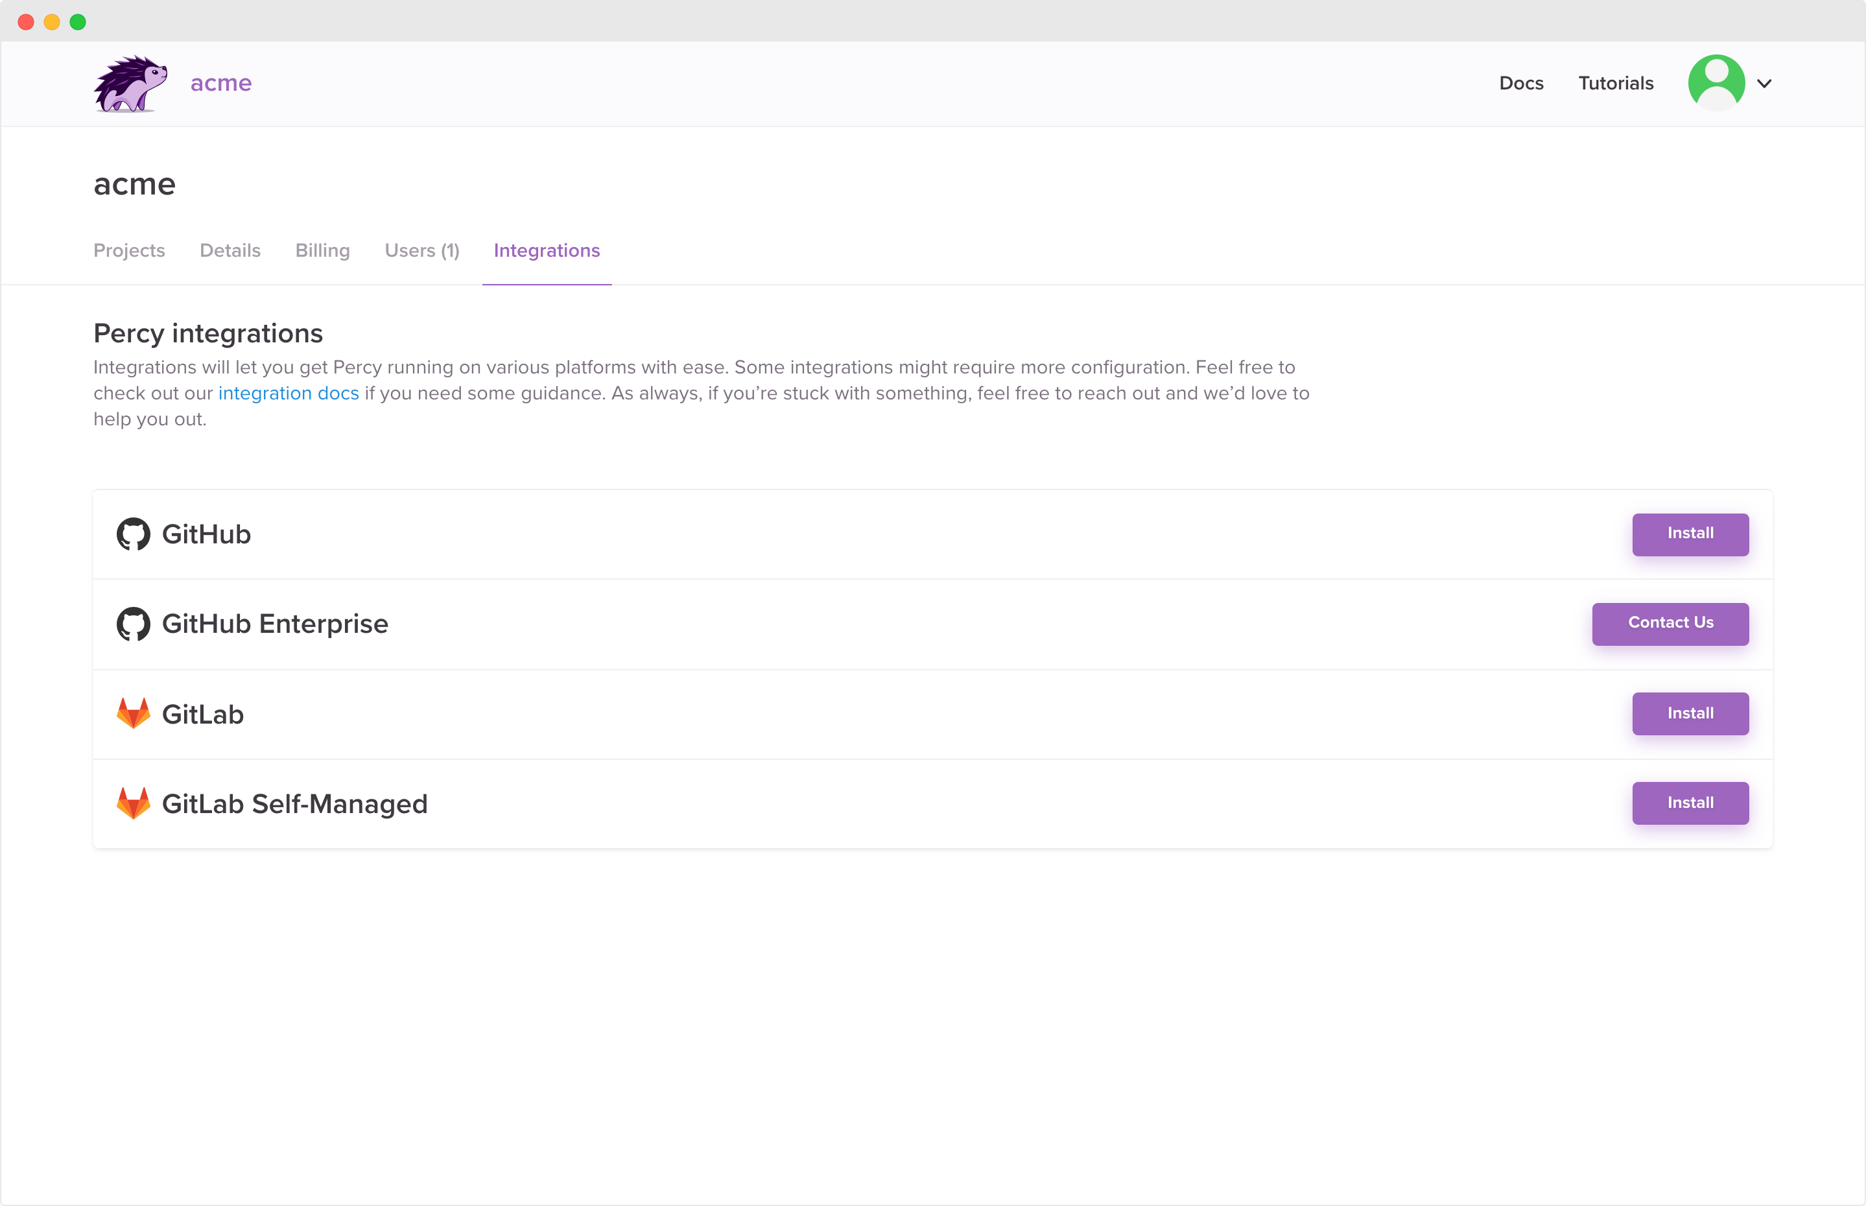Install the GitHub integration
The height and width of the screenshot is (1206, 1866).
(x=1690, y=534)
